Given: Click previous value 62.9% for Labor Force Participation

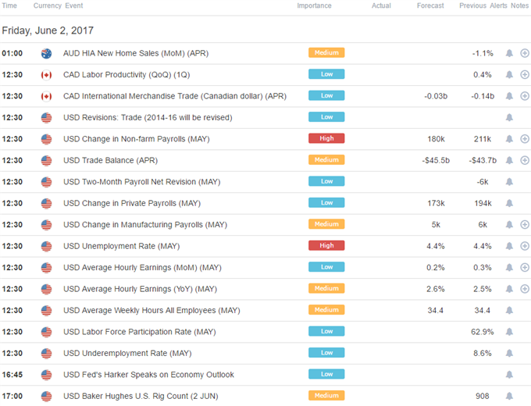Looking at the screenshot, I should pos(483,332).
